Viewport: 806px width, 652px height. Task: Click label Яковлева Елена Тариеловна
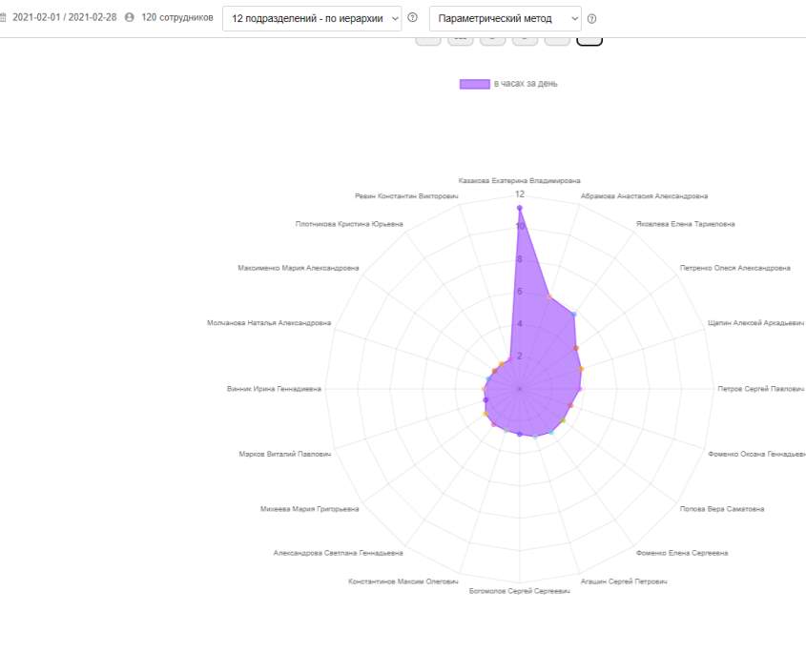tap(685, 224)
